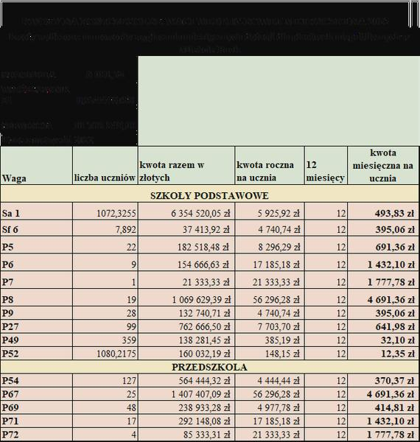420x442 pixels.
Task: Select the 'kwota roczna na ucznia' header
Action: pos(270,166)
